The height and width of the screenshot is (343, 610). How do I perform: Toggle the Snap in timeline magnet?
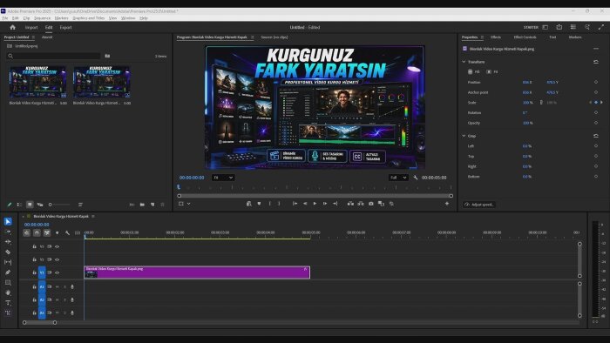(37, 232)
